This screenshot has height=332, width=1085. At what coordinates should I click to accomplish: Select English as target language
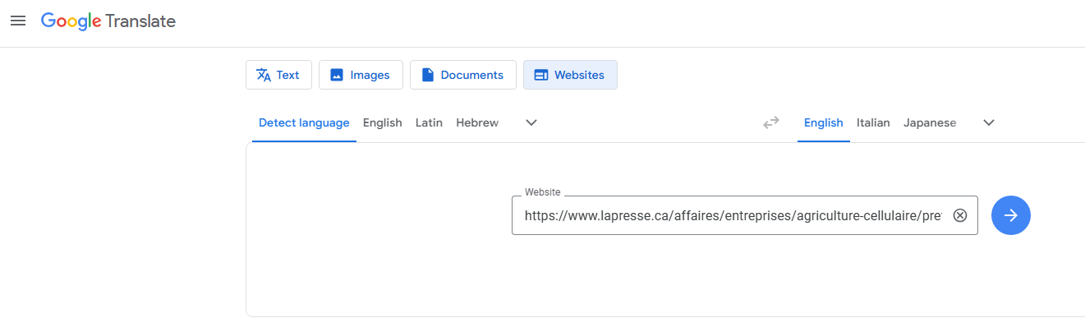823,122
